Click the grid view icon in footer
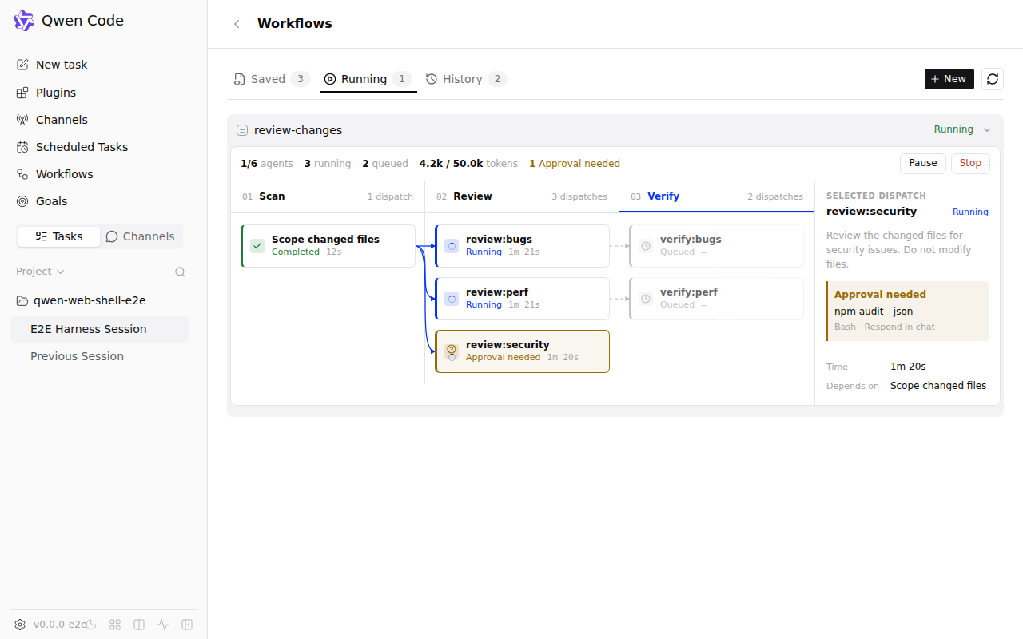Screen dimensions: 1023x639 coord(115,625)
